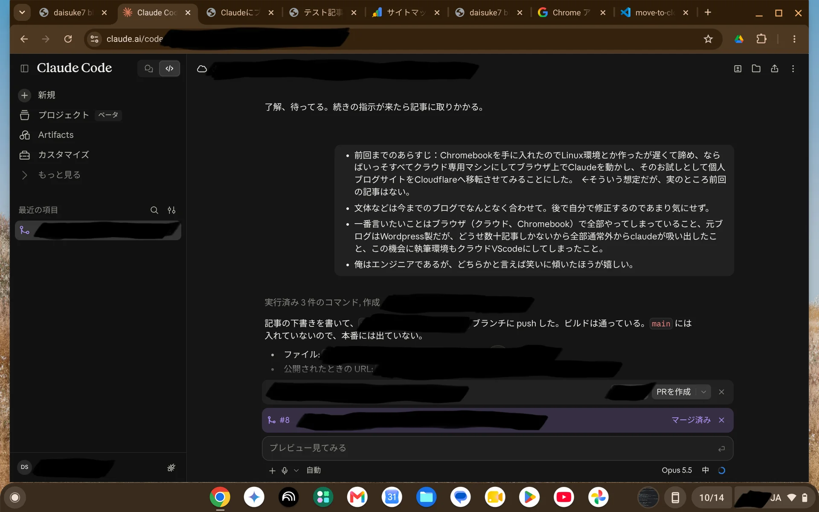Open Chrome extensions puzzle icon
The image size is (819, 512).
point(761,39)
